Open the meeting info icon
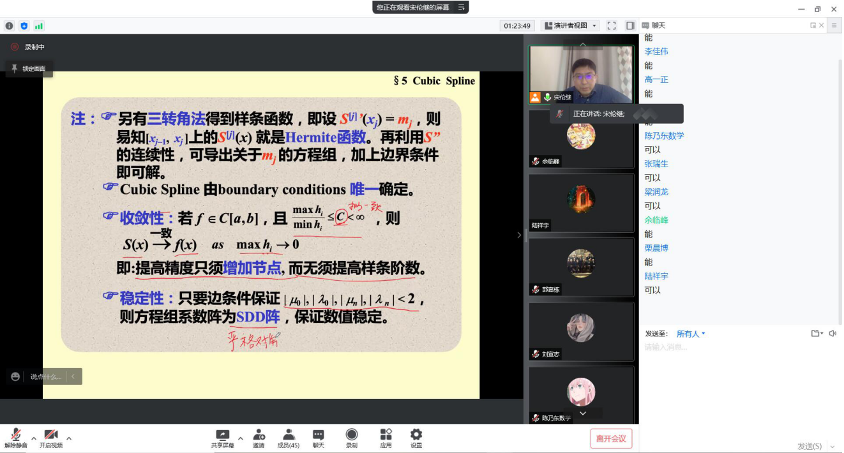The image size is (844, 453). (x=9, y=26)
